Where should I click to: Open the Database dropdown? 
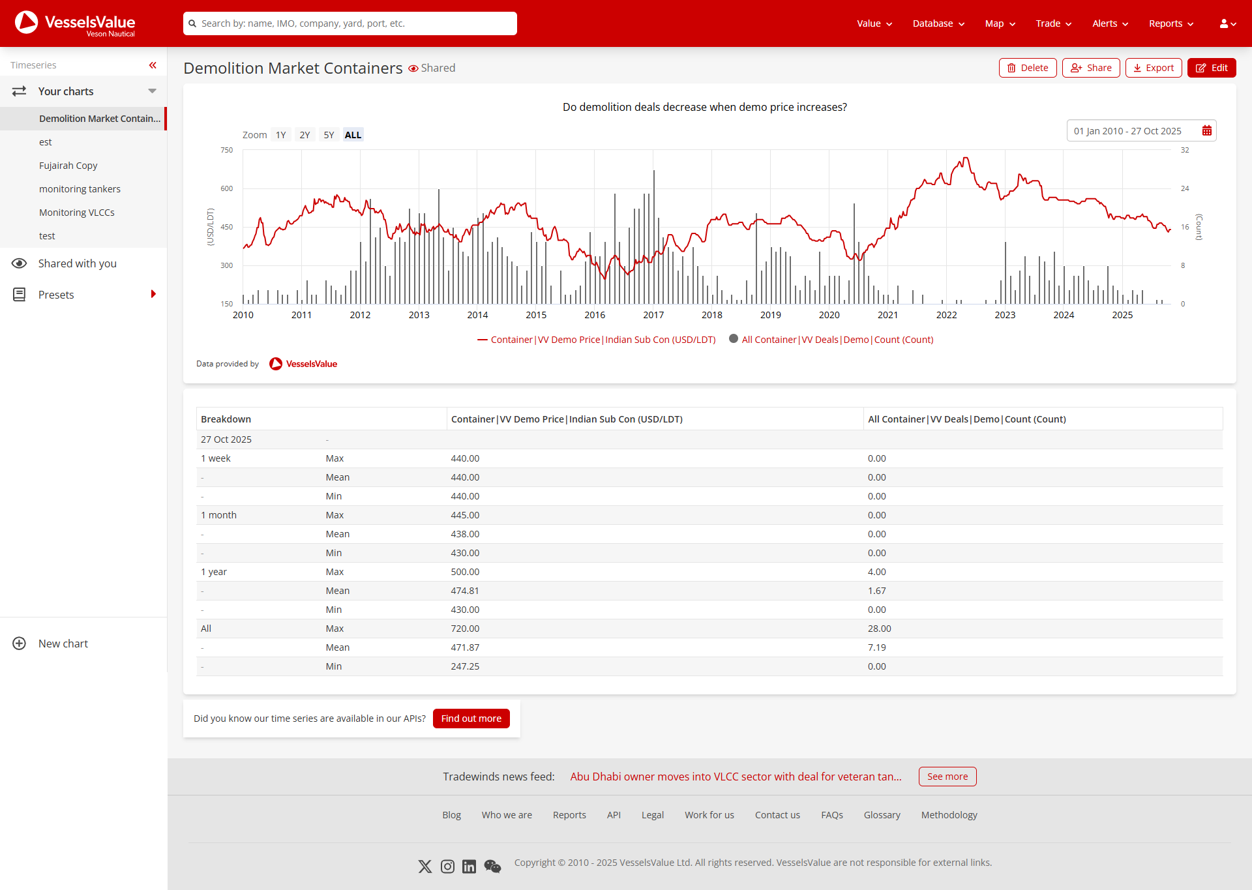click(938, 23)
